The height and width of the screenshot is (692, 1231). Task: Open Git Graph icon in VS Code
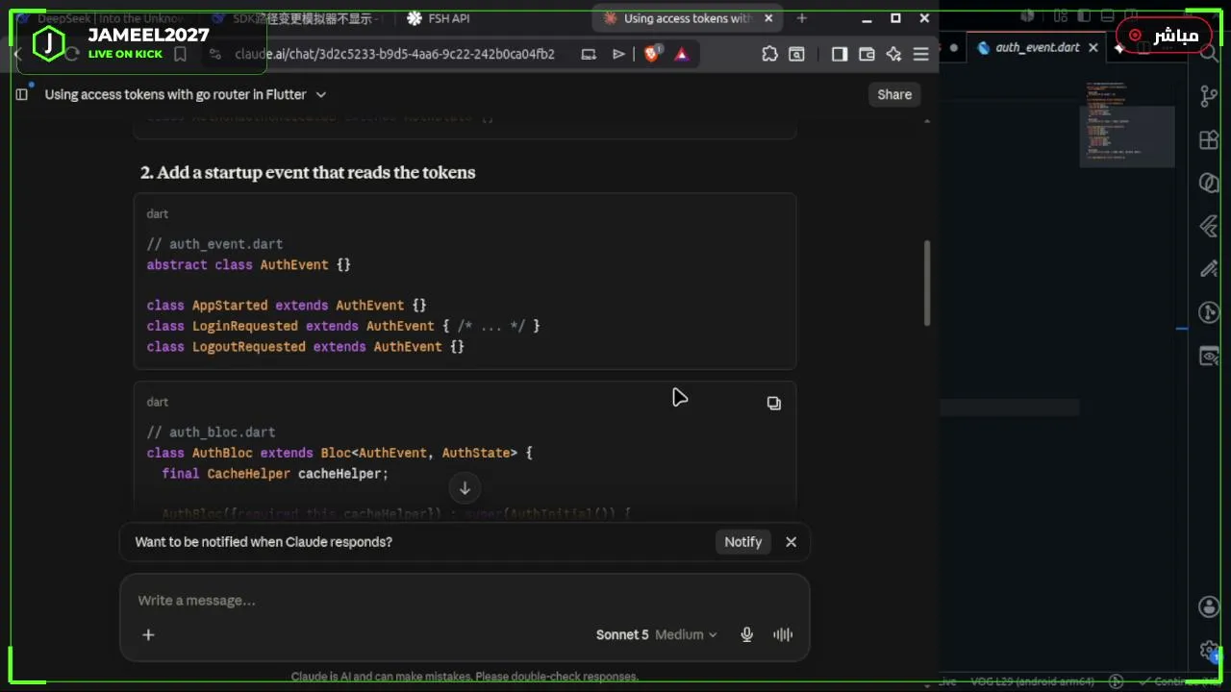click(x=1209, y=312)
